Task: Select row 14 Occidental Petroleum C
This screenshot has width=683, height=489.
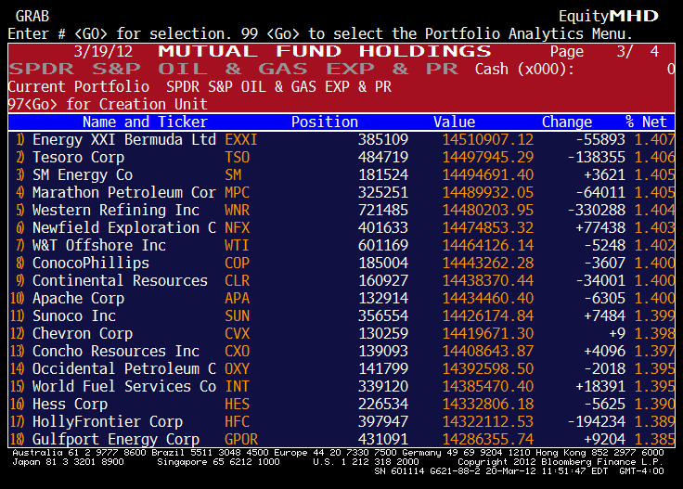Action: [341, 368]
